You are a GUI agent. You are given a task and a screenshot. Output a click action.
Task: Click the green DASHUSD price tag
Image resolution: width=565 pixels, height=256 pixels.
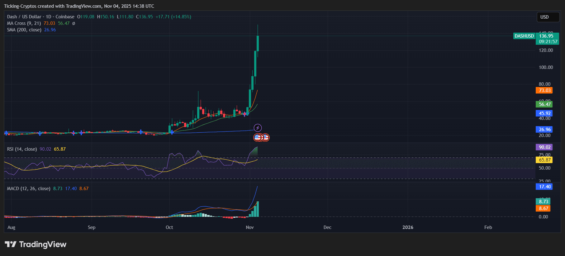524,36
